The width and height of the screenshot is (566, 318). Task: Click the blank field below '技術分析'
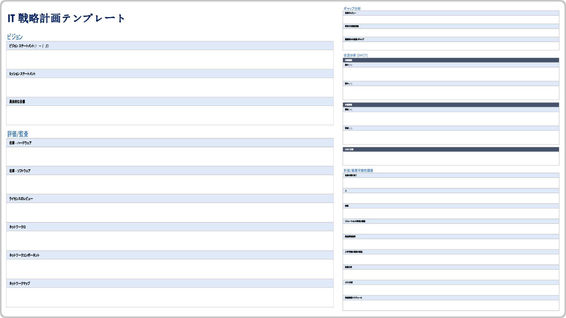click(x=451, y=275)
